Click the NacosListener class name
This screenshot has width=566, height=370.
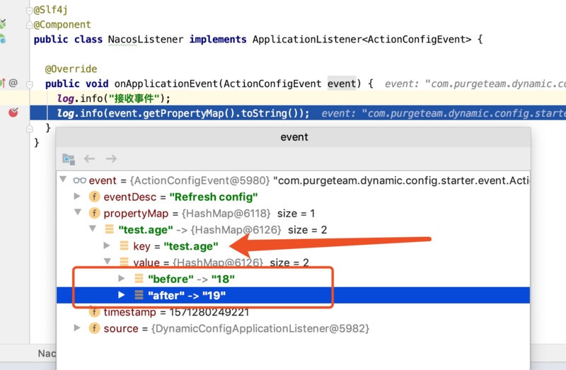point(146,40)
